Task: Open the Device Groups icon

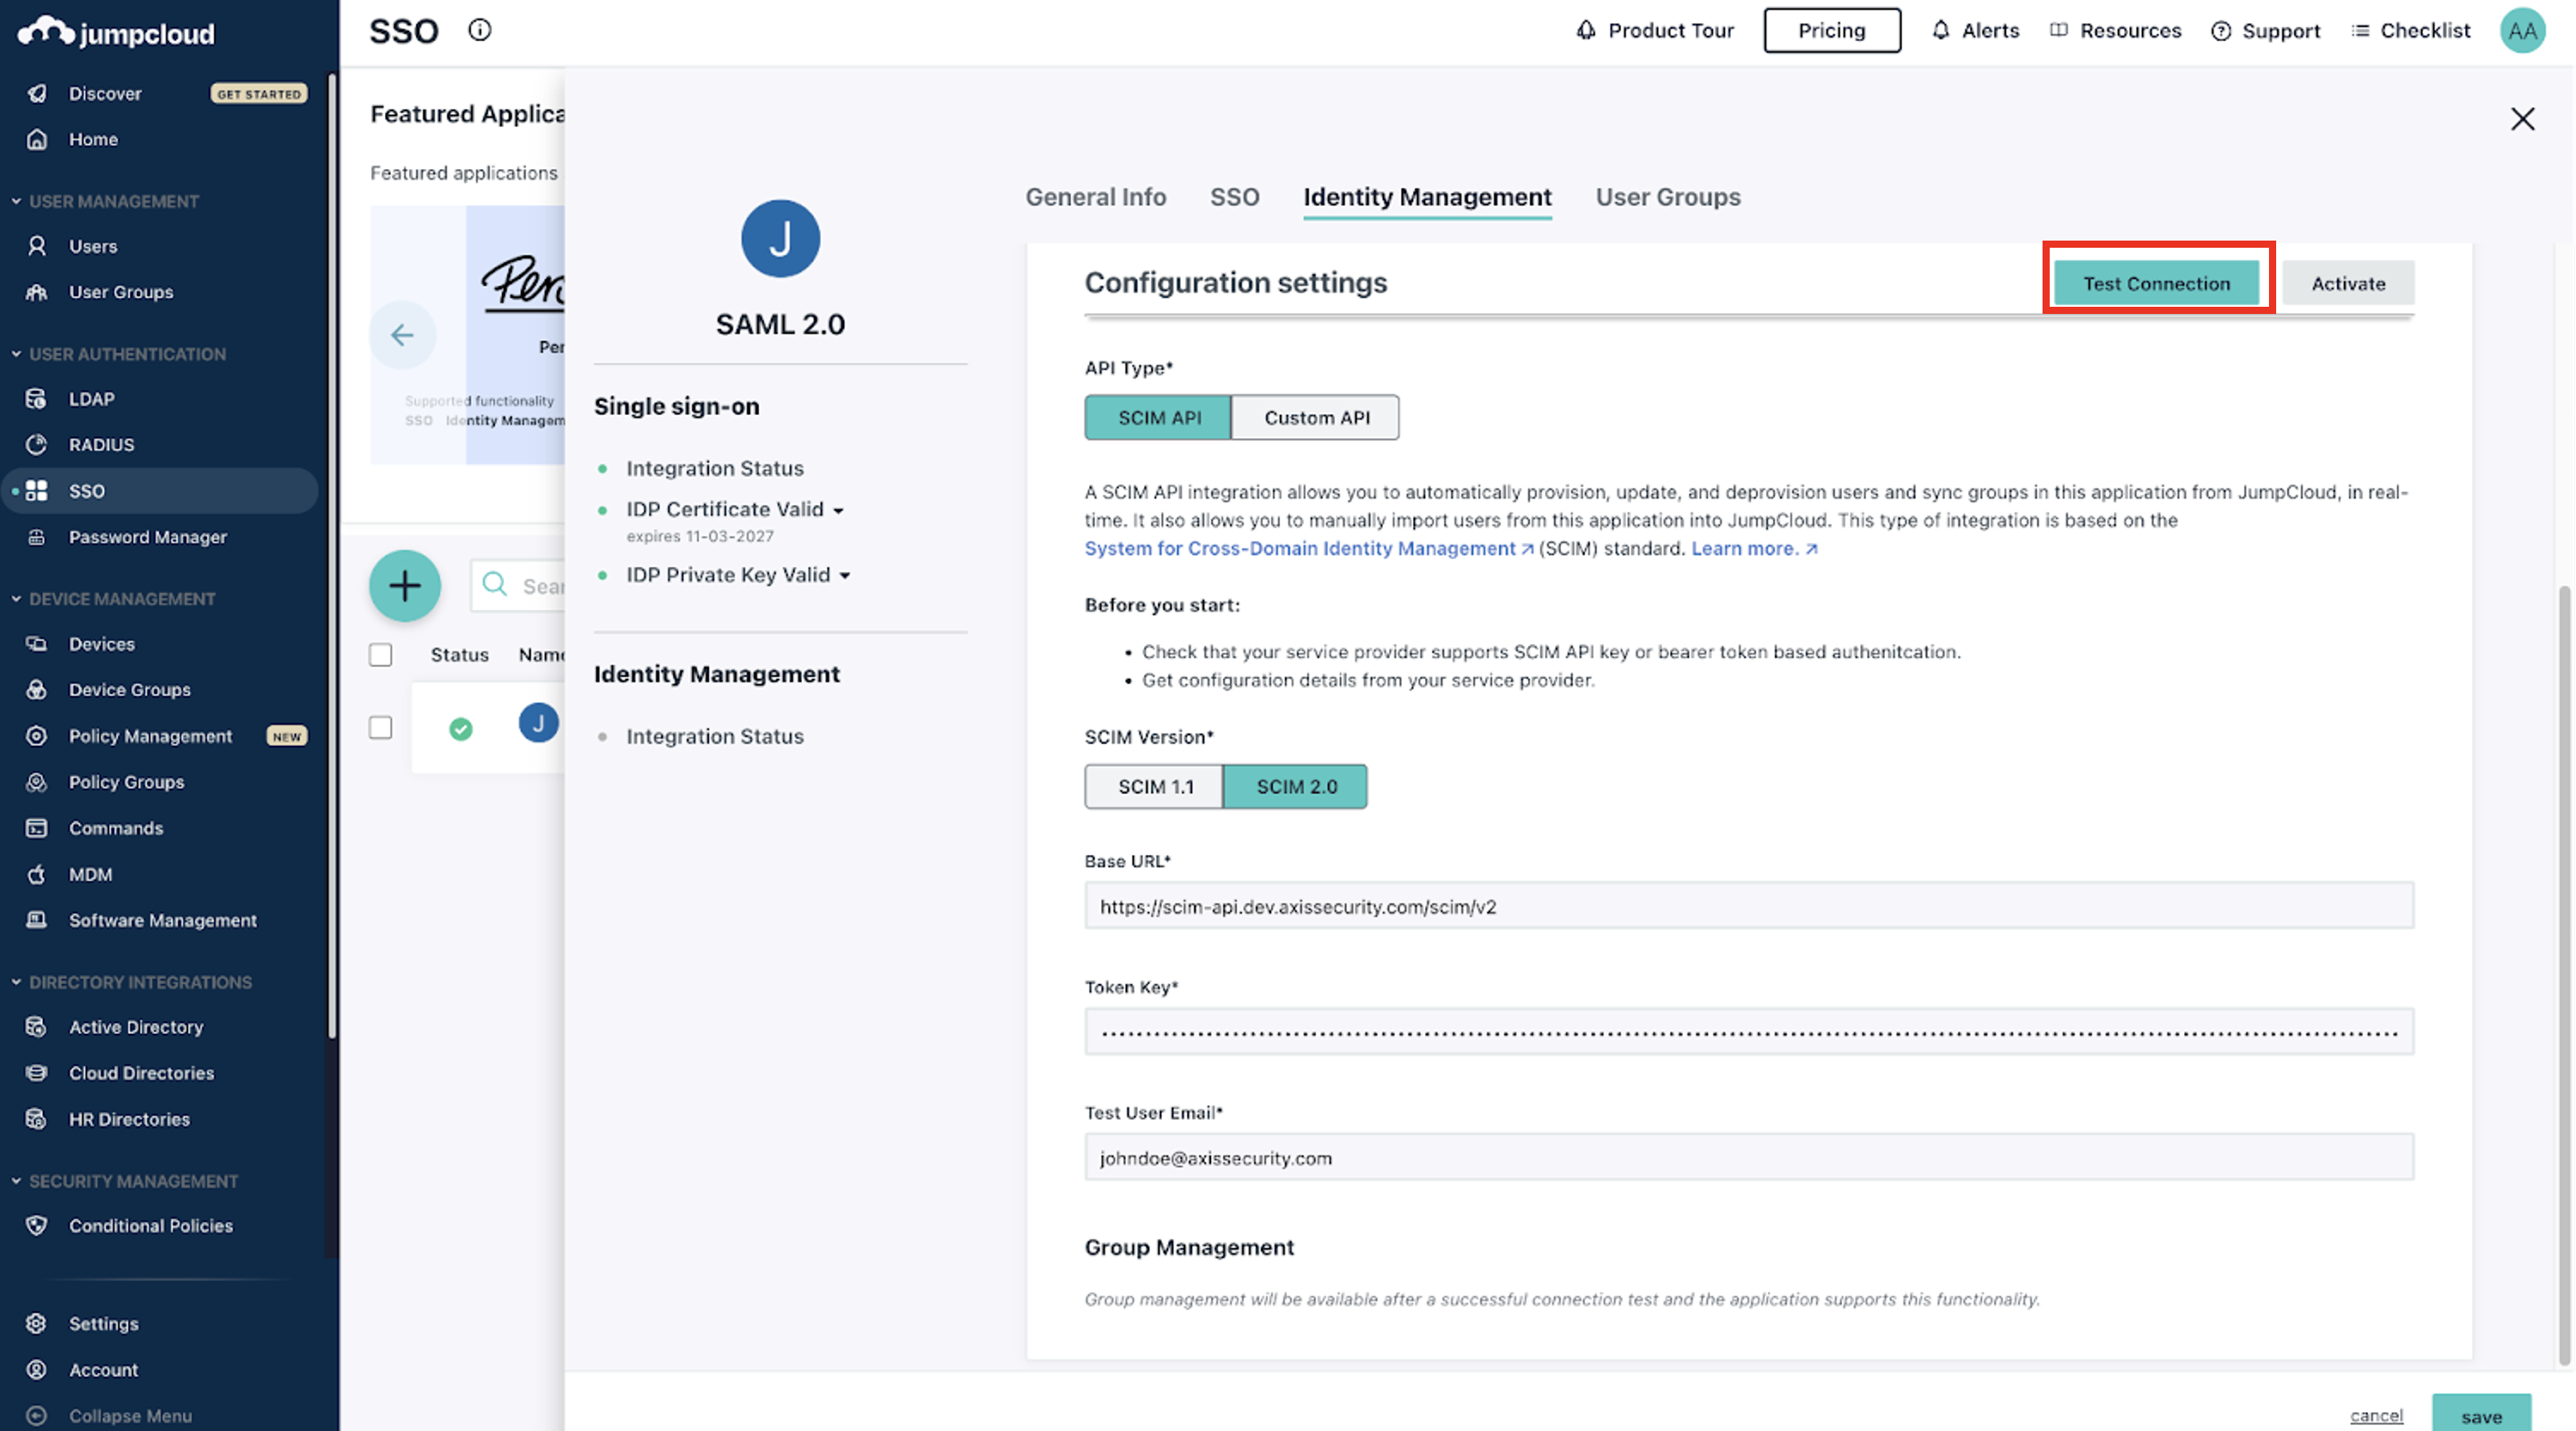Action: pyautogui.click(x=37, y=690)
